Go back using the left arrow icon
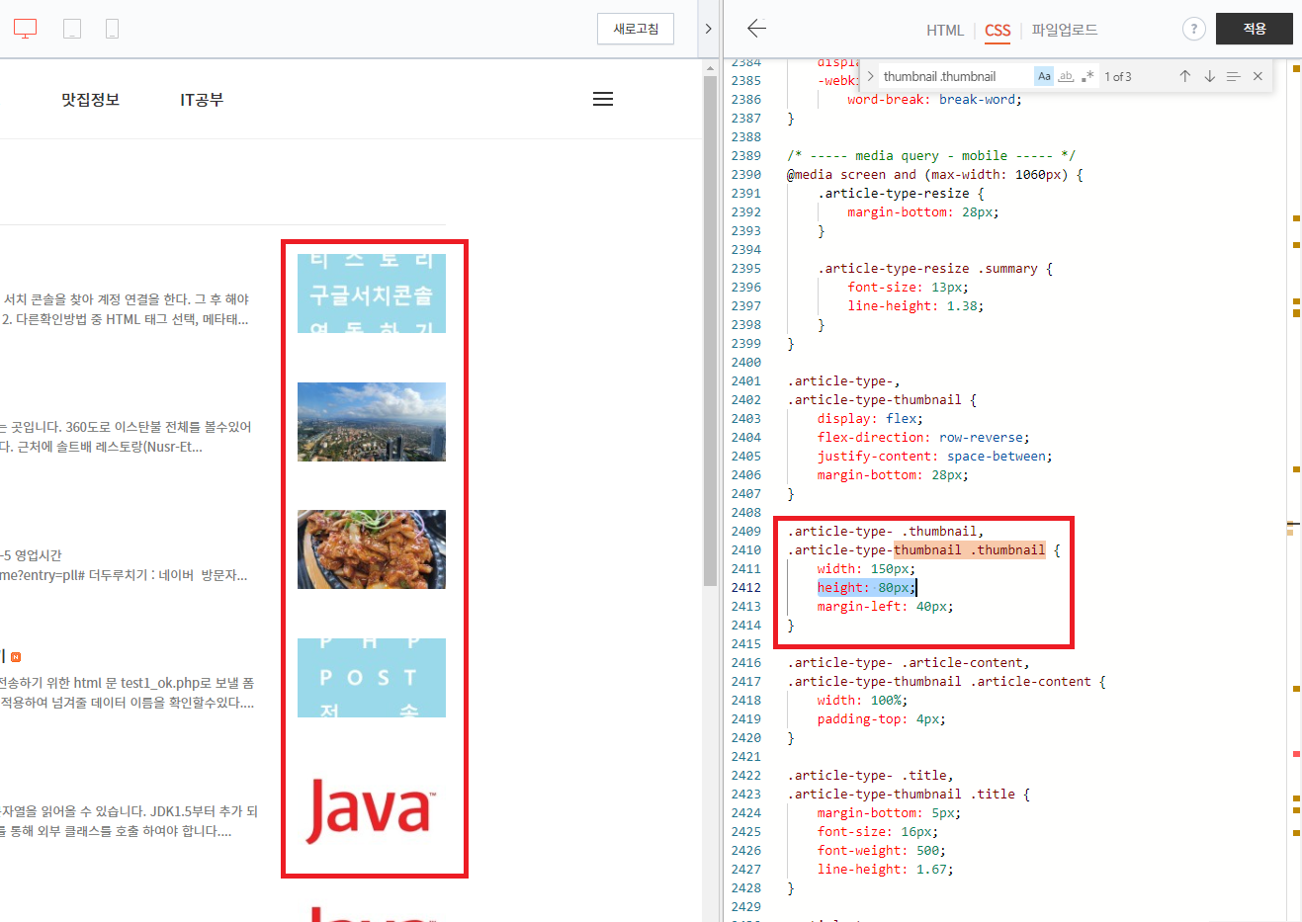Screen dimensions: 1302x922 (757, 29)
